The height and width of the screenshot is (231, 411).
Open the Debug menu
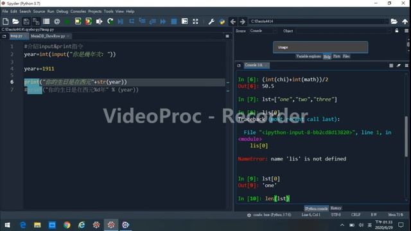(62, 12)
